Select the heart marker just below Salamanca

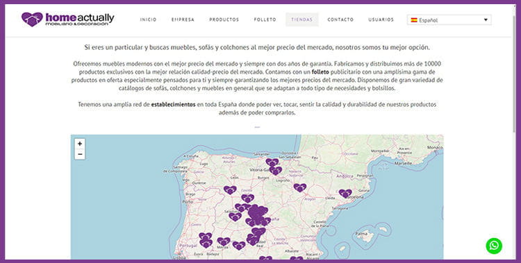235,217
